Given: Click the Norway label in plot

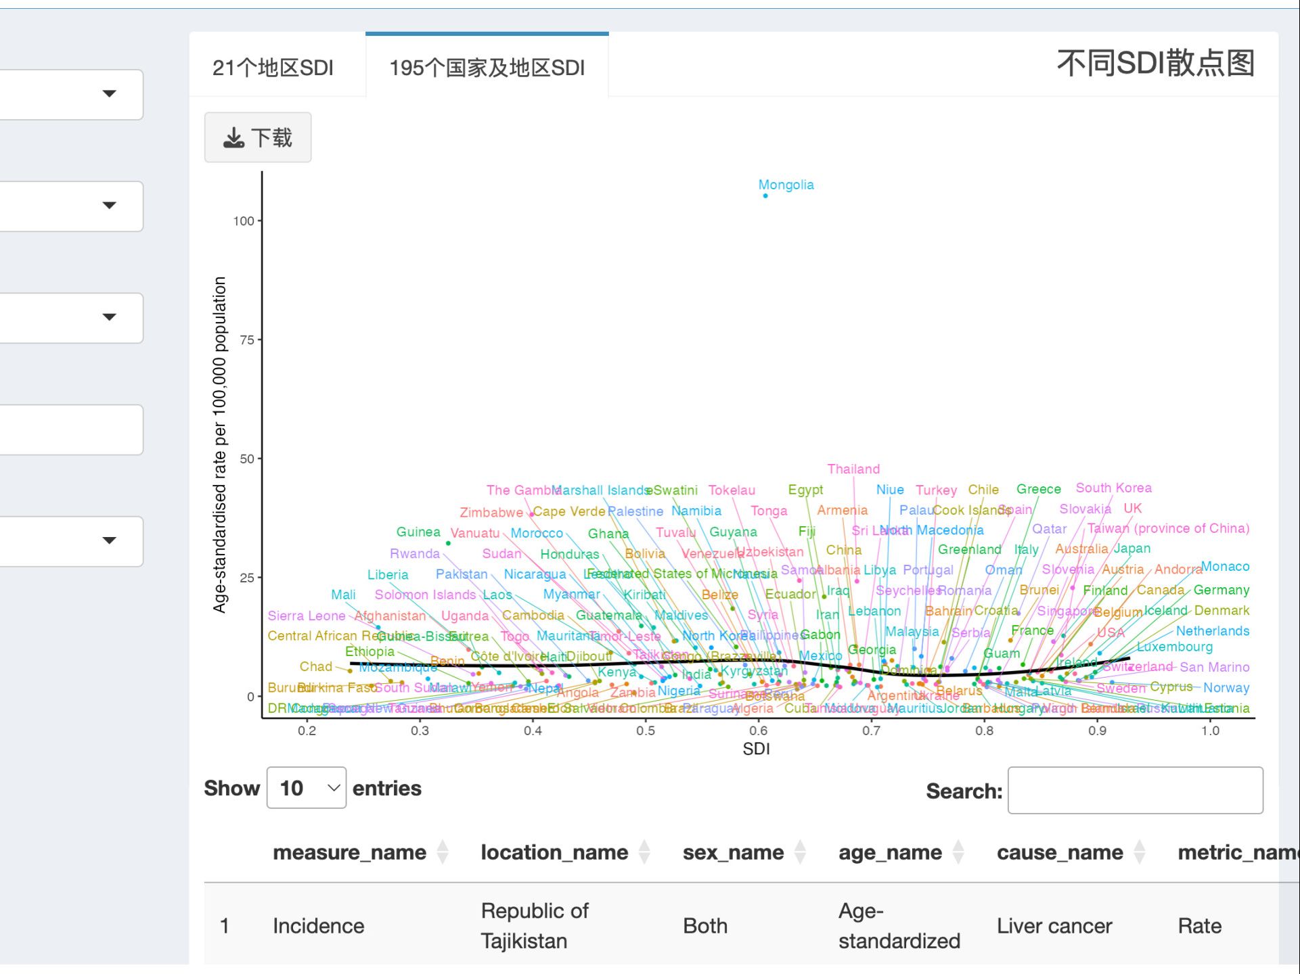Looking at the screenshot, I should [1226, 688].
